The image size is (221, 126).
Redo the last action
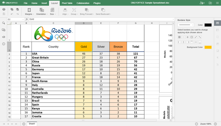pos(17,14)
